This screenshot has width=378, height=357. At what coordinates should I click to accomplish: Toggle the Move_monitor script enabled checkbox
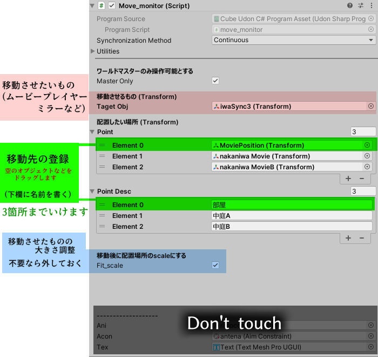[x=112, y=5]
